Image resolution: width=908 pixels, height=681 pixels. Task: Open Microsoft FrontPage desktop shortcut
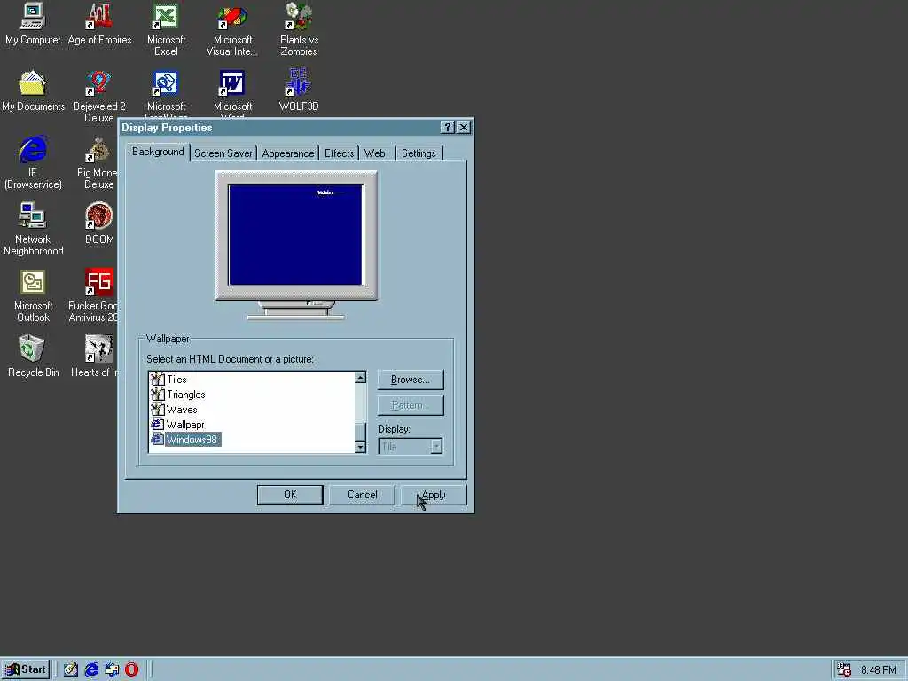coord(166,92)
